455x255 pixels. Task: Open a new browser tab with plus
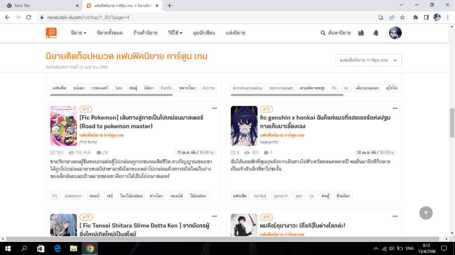click(169, 5)
